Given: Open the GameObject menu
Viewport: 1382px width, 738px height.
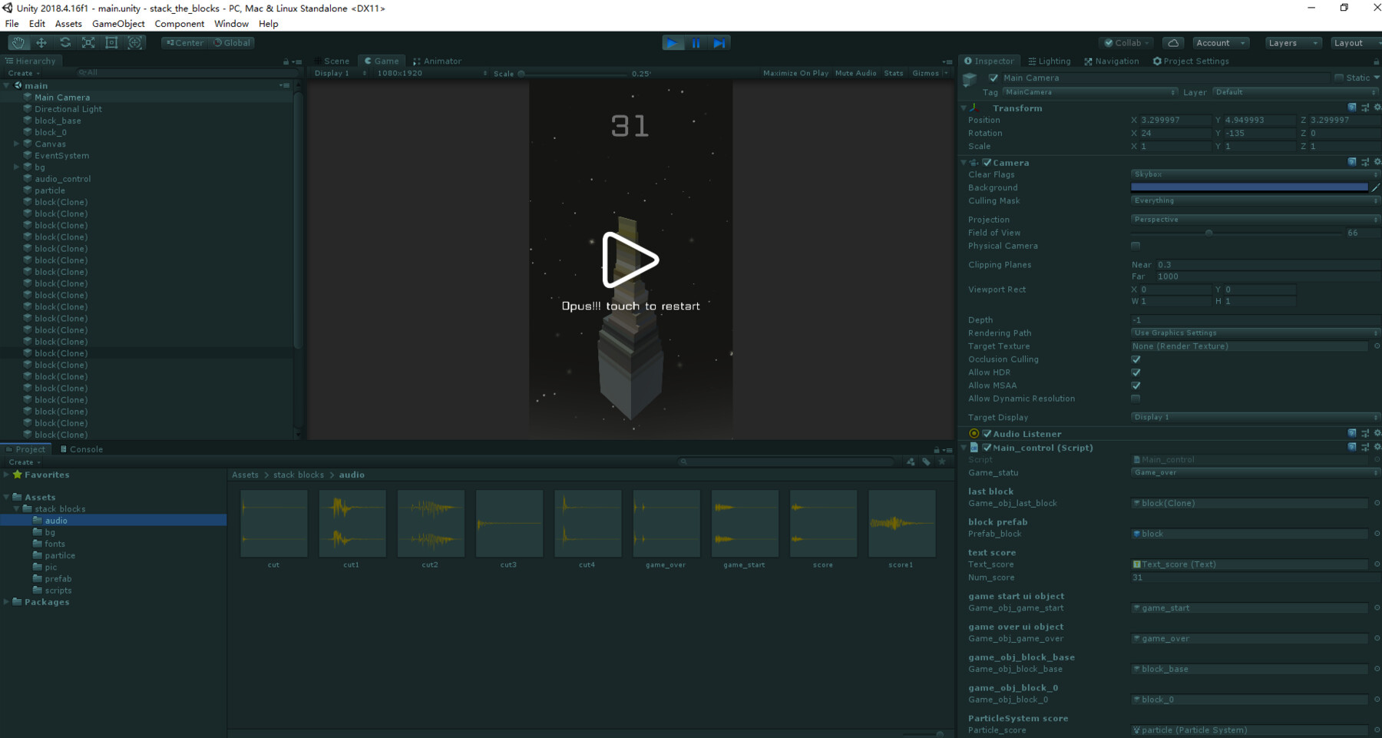Looking at the screenshot, I should [x=117, y=23].
